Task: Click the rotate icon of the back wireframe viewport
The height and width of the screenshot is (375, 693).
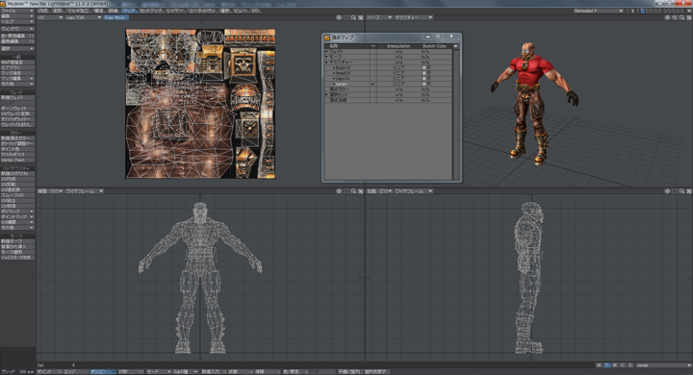Action: [x=346, y=191]
